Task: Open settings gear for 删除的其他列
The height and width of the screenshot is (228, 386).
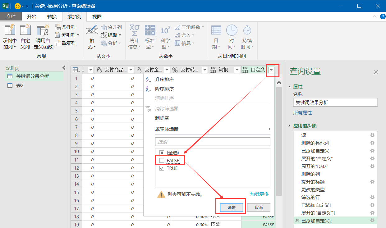Action: pyautogui.click(x=372, y=143)
